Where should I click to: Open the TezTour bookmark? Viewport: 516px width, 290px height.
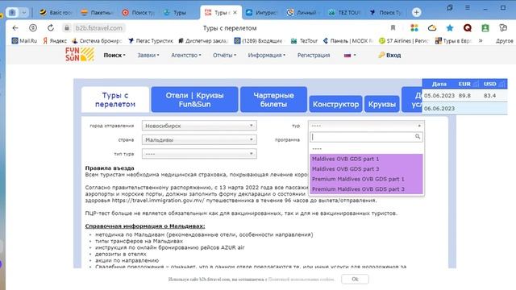click(305, 41)
